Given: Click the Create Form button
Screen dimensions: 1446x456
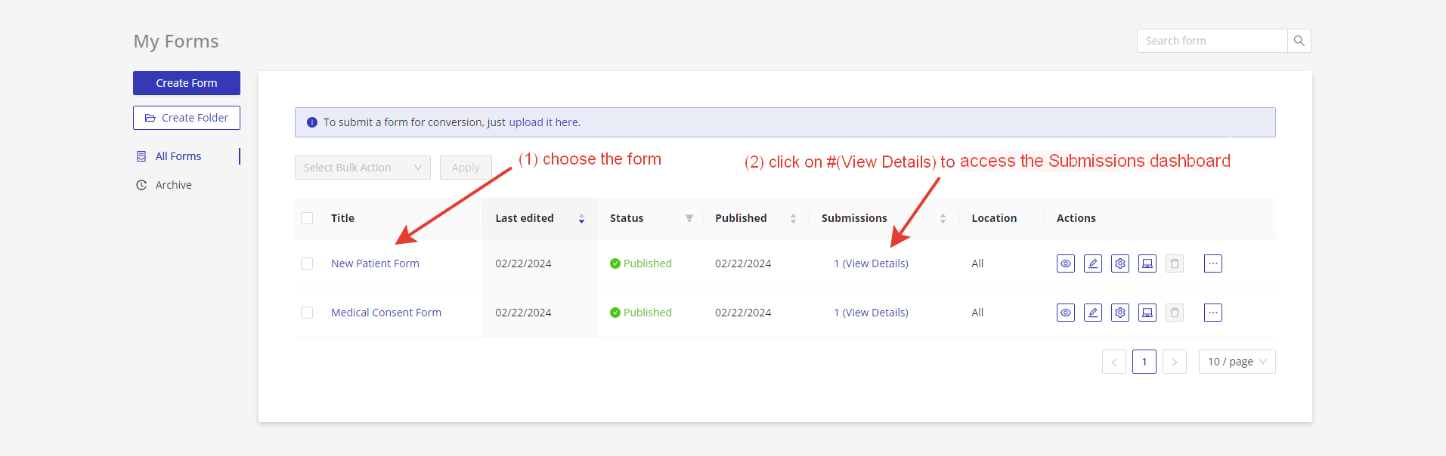Looking at the screenshot, I should 187,83.
